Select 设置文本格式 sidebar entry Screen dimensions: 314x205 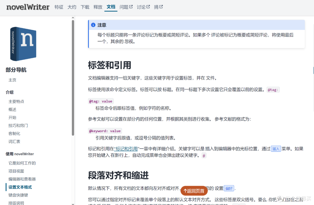(x=20, y=187)
